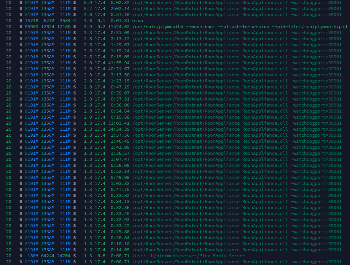The width and height of the screenshot is (350, 265).
Task: Select the CPU percentage 3.3
Action: pos(88,33)
